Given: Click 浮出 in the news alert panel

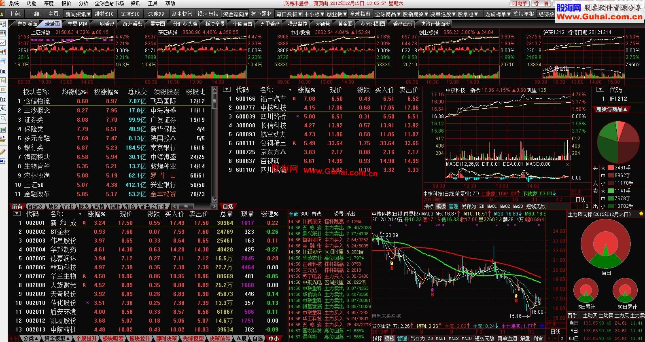Looking at the screenshot, I should pos(350,214).
